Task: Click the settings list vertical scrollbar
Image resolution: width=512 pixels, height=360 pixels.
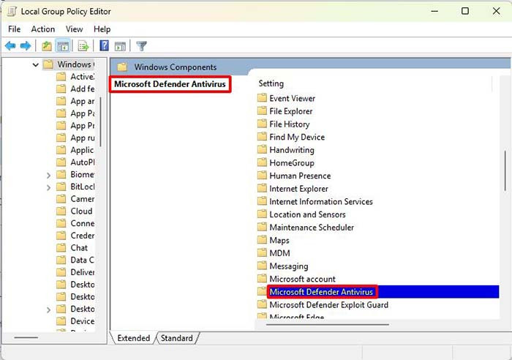Action: tap(505, 171)
